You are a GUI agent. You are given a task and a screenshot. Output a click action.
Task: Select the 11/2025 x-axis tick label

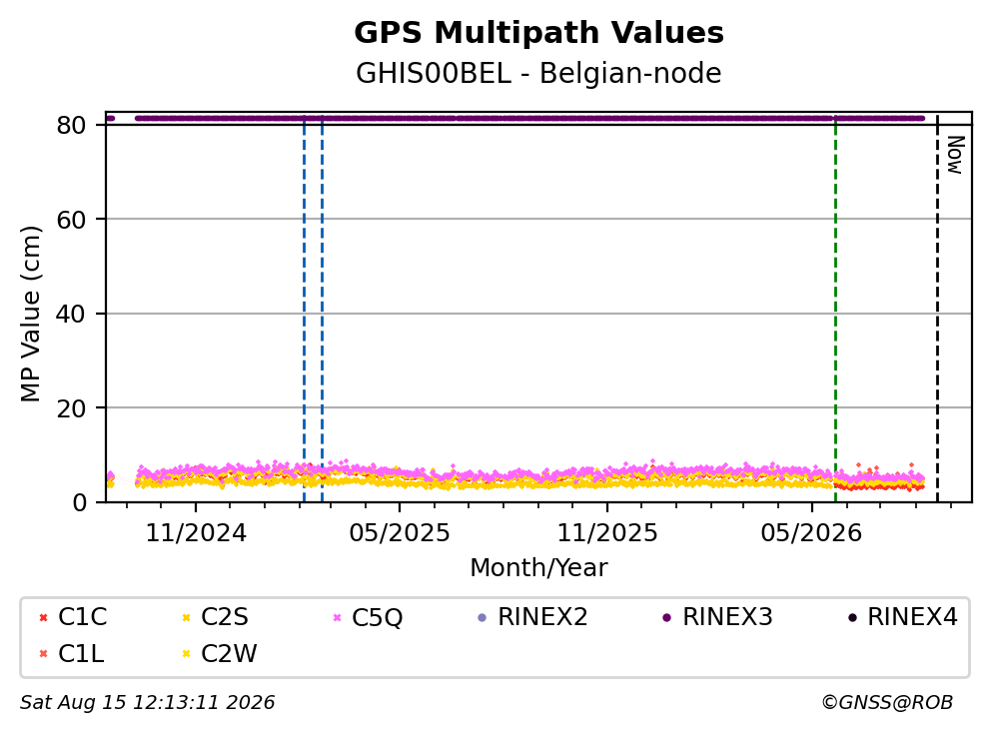[606, 533]
